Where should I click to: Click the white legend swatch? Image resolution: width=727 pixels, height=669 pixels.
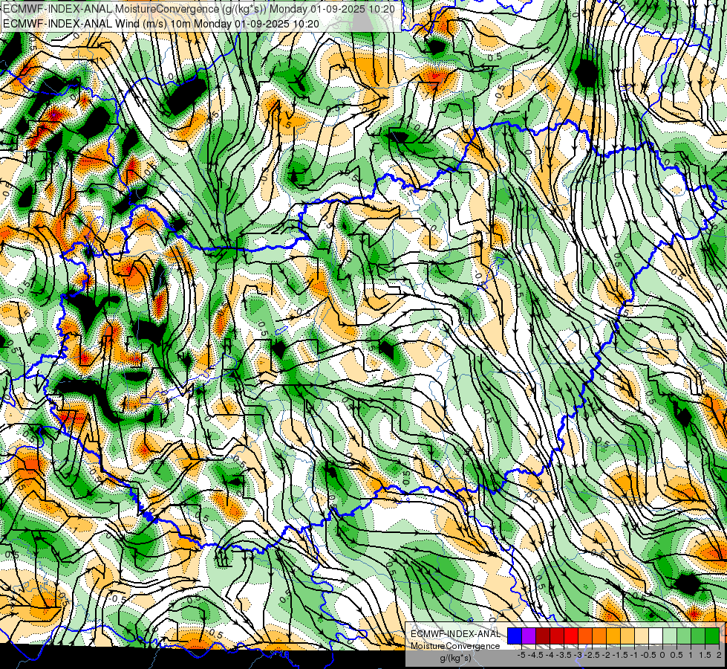pyautogui.click(x=656, y=636)
